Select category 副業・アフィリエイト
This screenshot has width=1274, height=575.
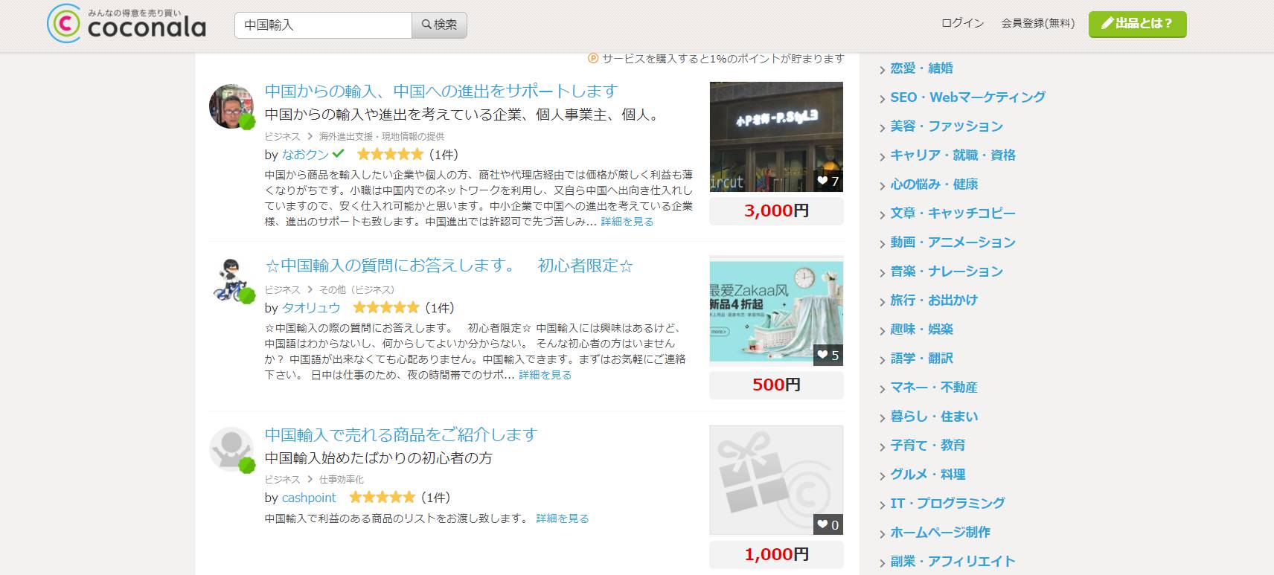(x=953, y=562)
